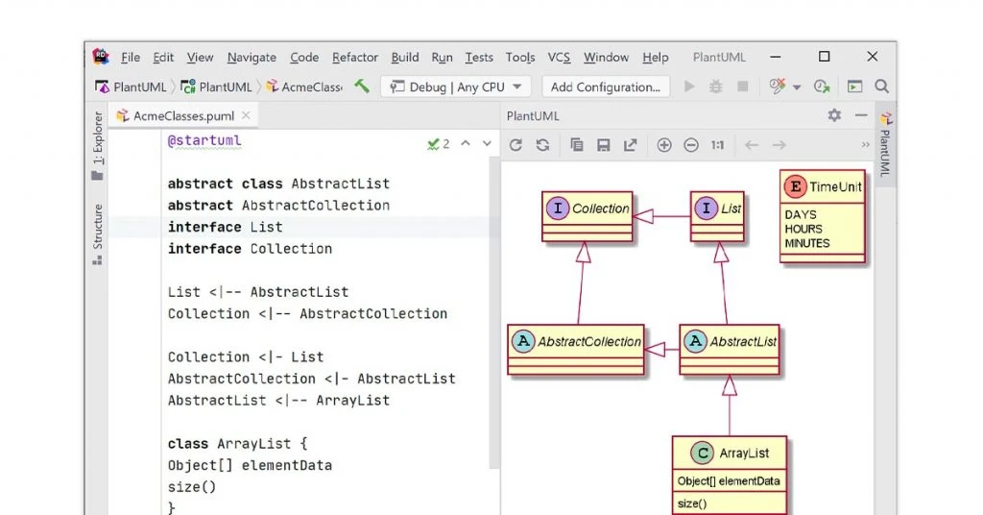Go to previous highlighted issue up arrow
Viewport: 983px width, 515px height.
pos(466,144)
